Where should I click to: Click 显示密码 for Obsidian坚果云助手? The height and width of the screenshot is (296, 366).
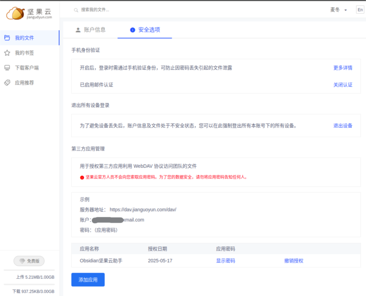225,261
